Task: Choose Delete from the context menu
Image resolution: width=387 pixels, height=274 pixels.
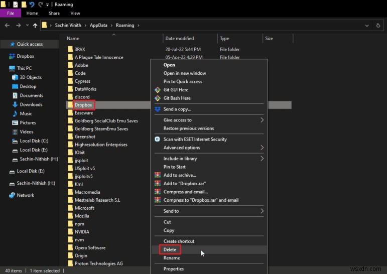Action: (170, 249)
